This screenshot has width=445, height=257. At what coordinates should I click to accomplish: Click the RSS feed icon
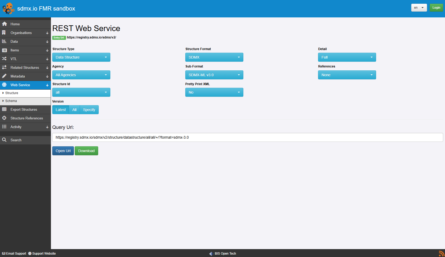tap(441, 254)
